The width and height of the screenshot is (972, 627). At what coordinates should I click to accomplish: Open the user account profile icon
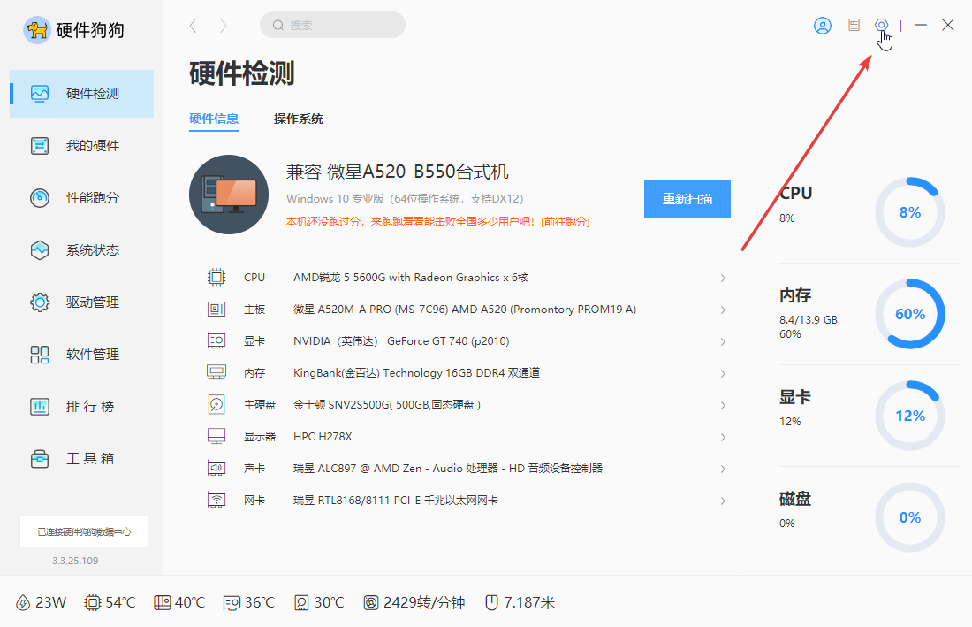click(823, 26)
